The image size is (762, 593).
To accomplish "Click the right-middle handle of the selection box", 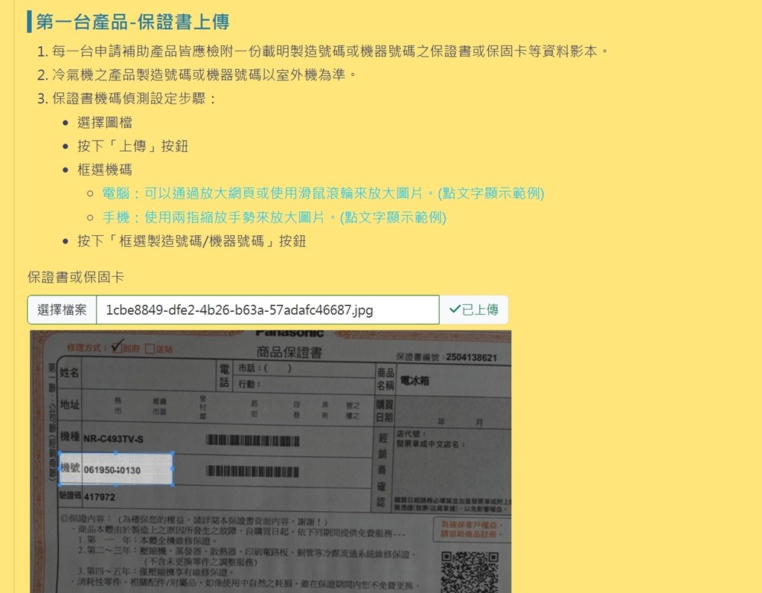I will 173,469.
